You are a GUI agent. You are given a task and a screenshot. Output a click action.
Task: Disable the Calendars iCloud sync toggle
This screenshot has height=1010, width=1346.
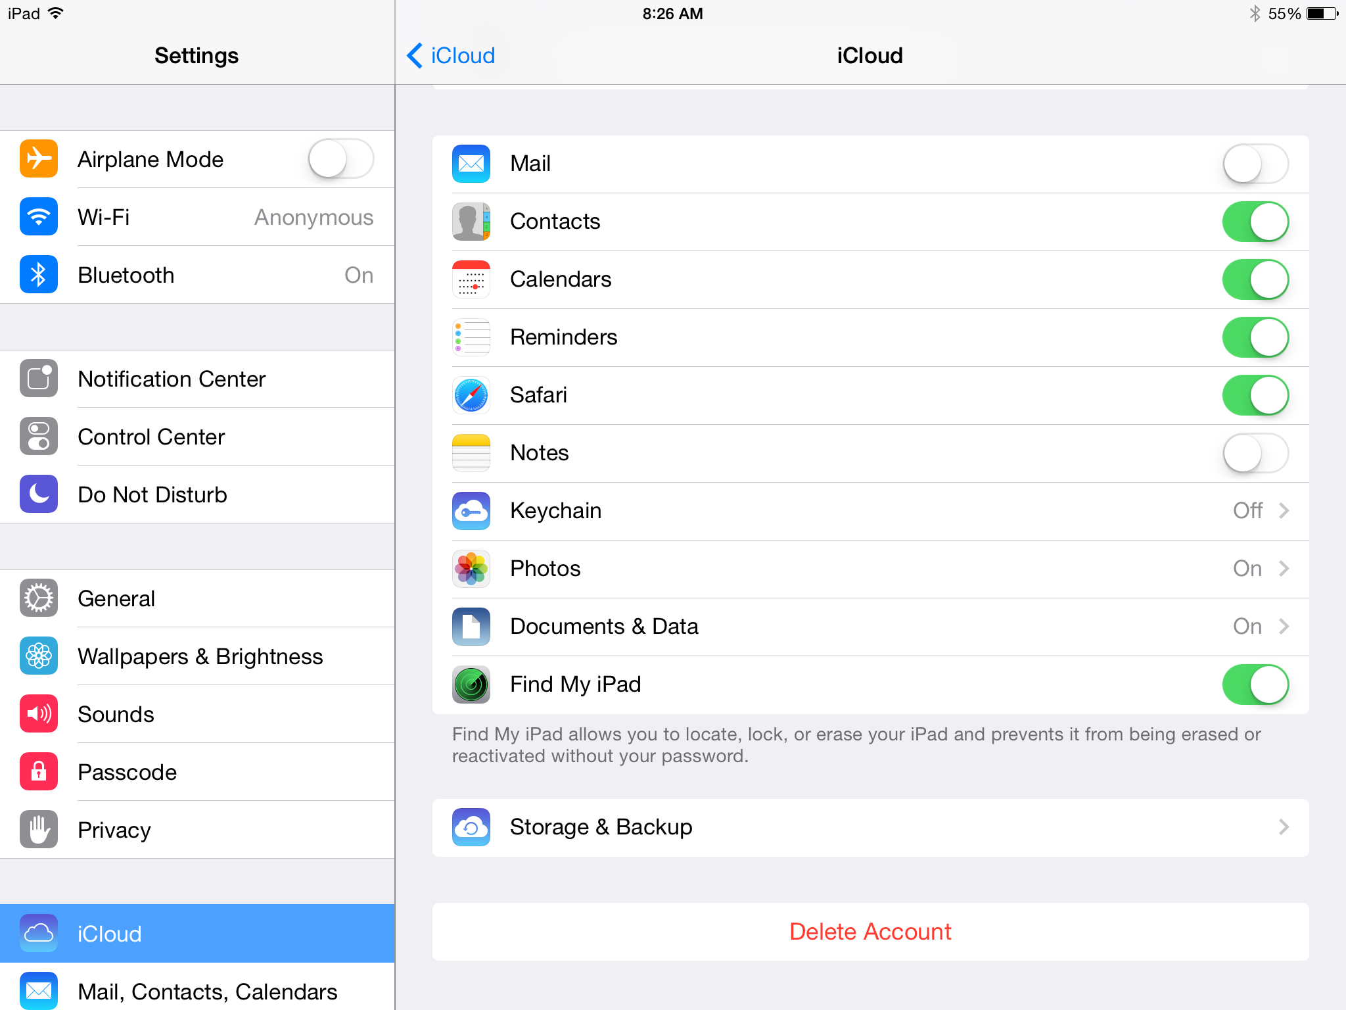1254,279
